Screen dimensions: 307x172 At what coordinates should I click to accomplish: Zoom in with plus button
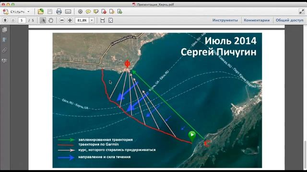click(x=70, y=20)
